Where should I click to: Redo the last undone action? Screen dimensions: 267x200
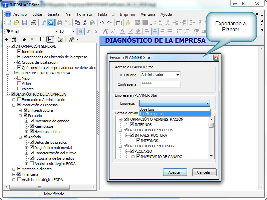(109, 23)
